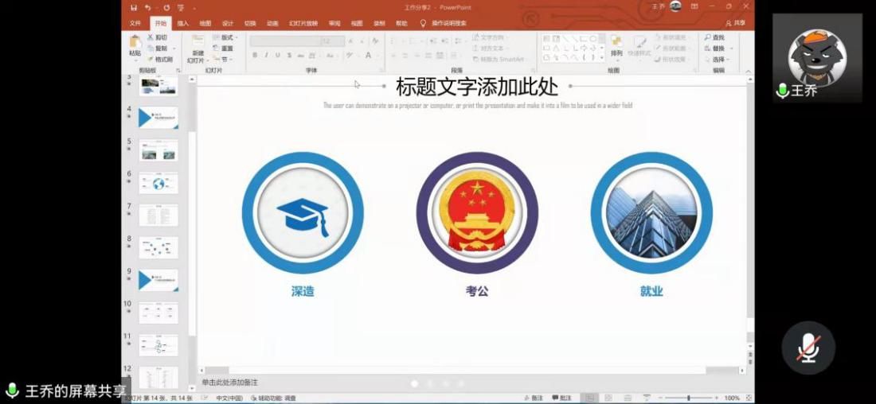Screen dimensions: 876x404
Task: Open 版式 layout dropdown
Action: tap(225, 37)
